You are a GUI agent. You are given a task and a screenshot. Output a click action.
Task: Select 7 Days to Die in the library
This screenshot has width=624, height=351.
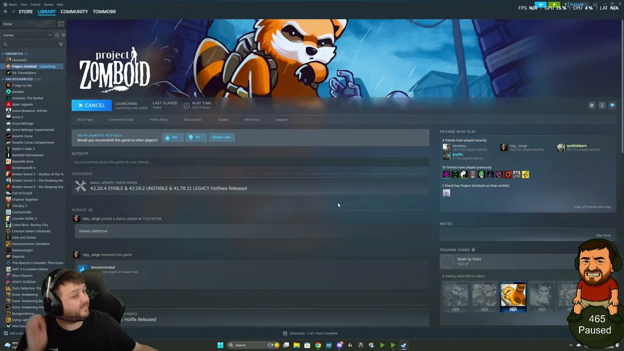tap(22, 85)
